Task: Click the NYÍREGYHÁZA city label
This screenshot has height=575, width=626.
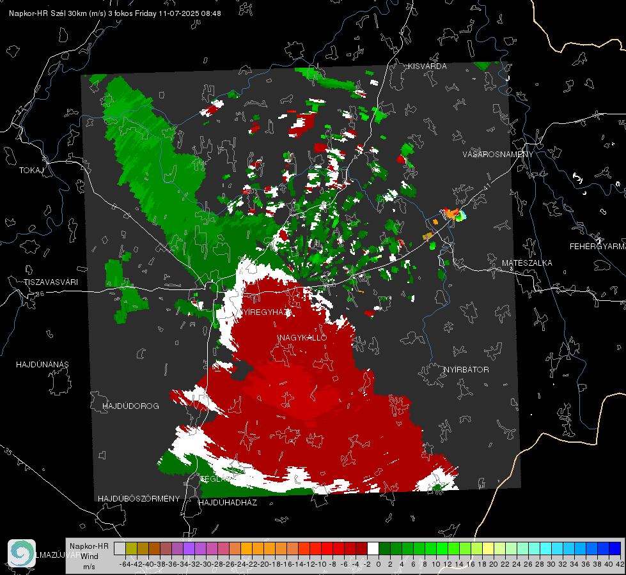Action: click(x=266, y=312)
